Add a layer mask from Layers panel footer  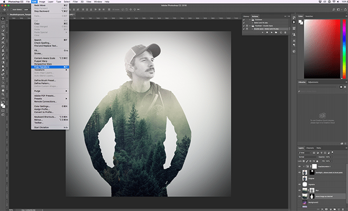(326, 209)
